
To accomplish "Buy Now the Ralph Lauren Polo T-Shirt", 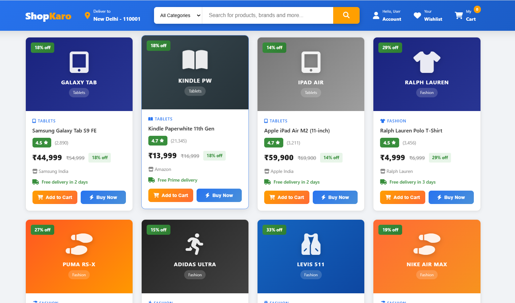I will pyautogui.click(x=451, y=197).
